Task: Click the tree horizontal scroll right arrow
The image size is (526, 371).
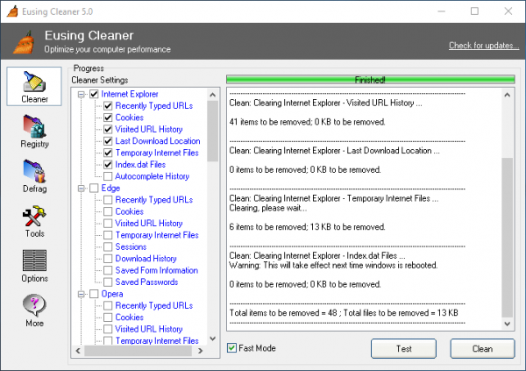Action: click(200, 351)
